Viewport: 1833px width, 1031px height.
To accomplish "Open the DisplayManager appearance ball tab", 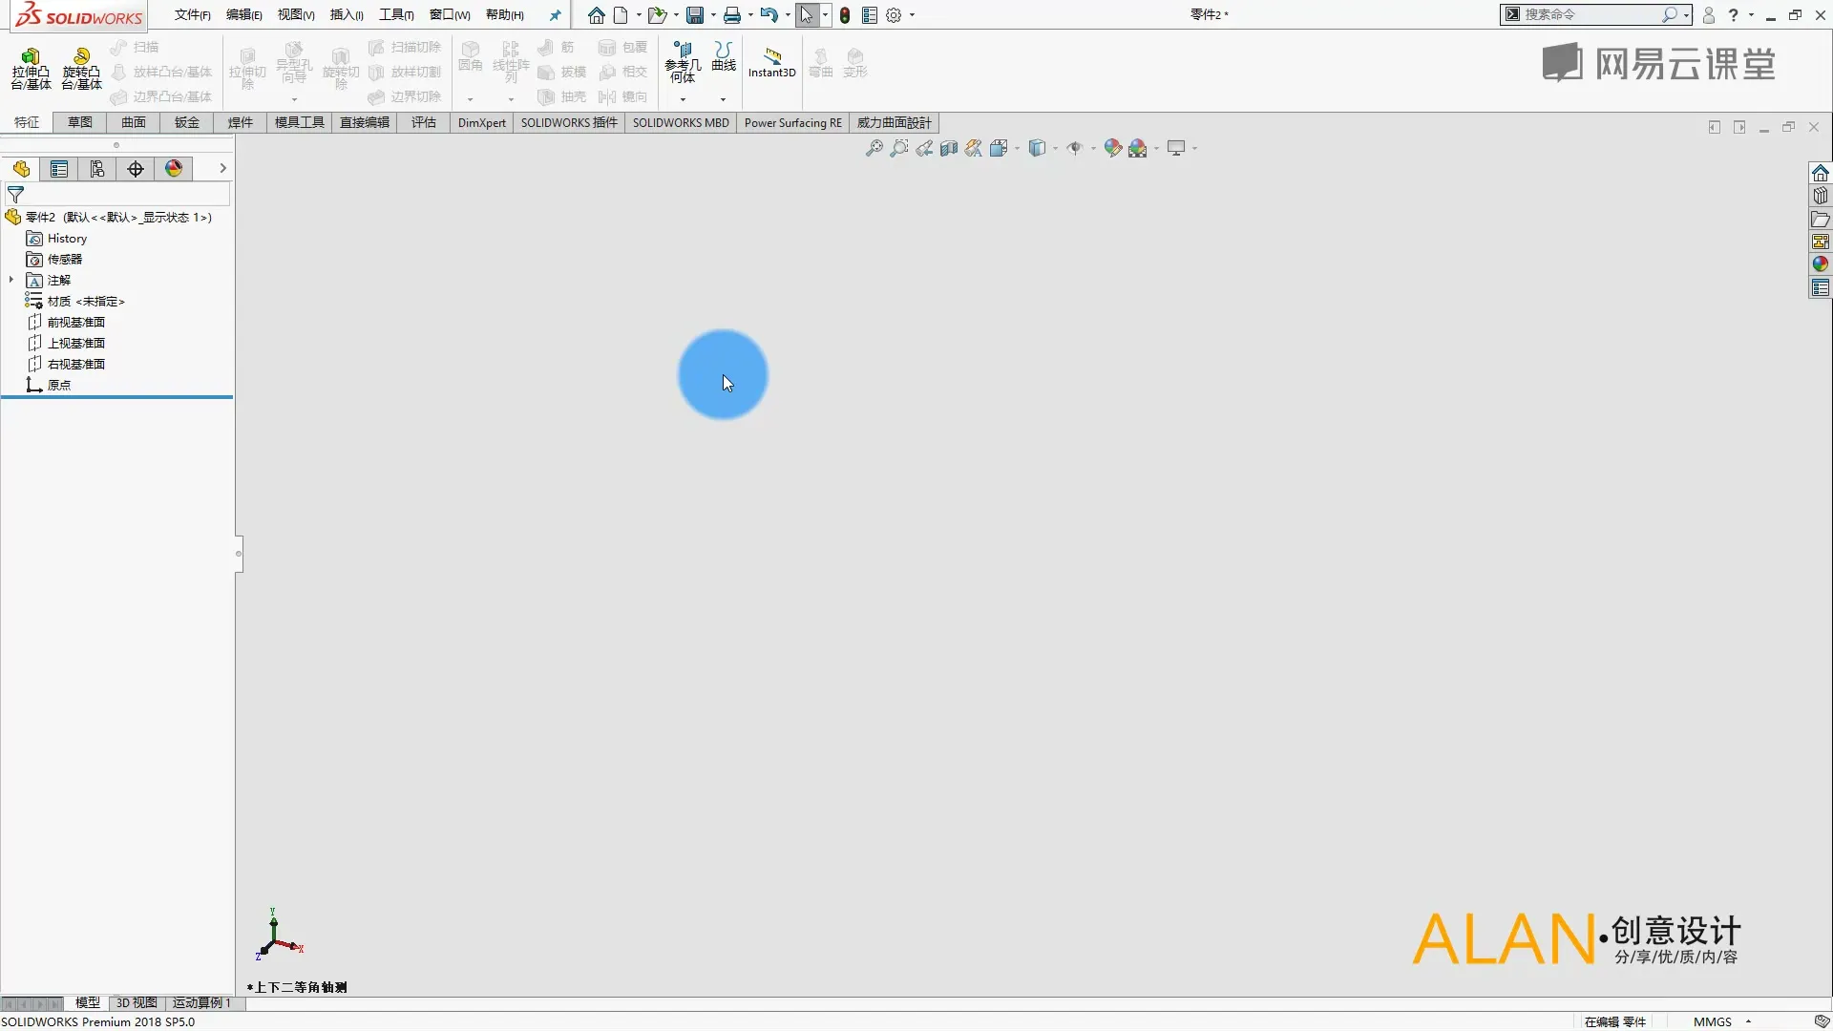I will tap(174, 169).
